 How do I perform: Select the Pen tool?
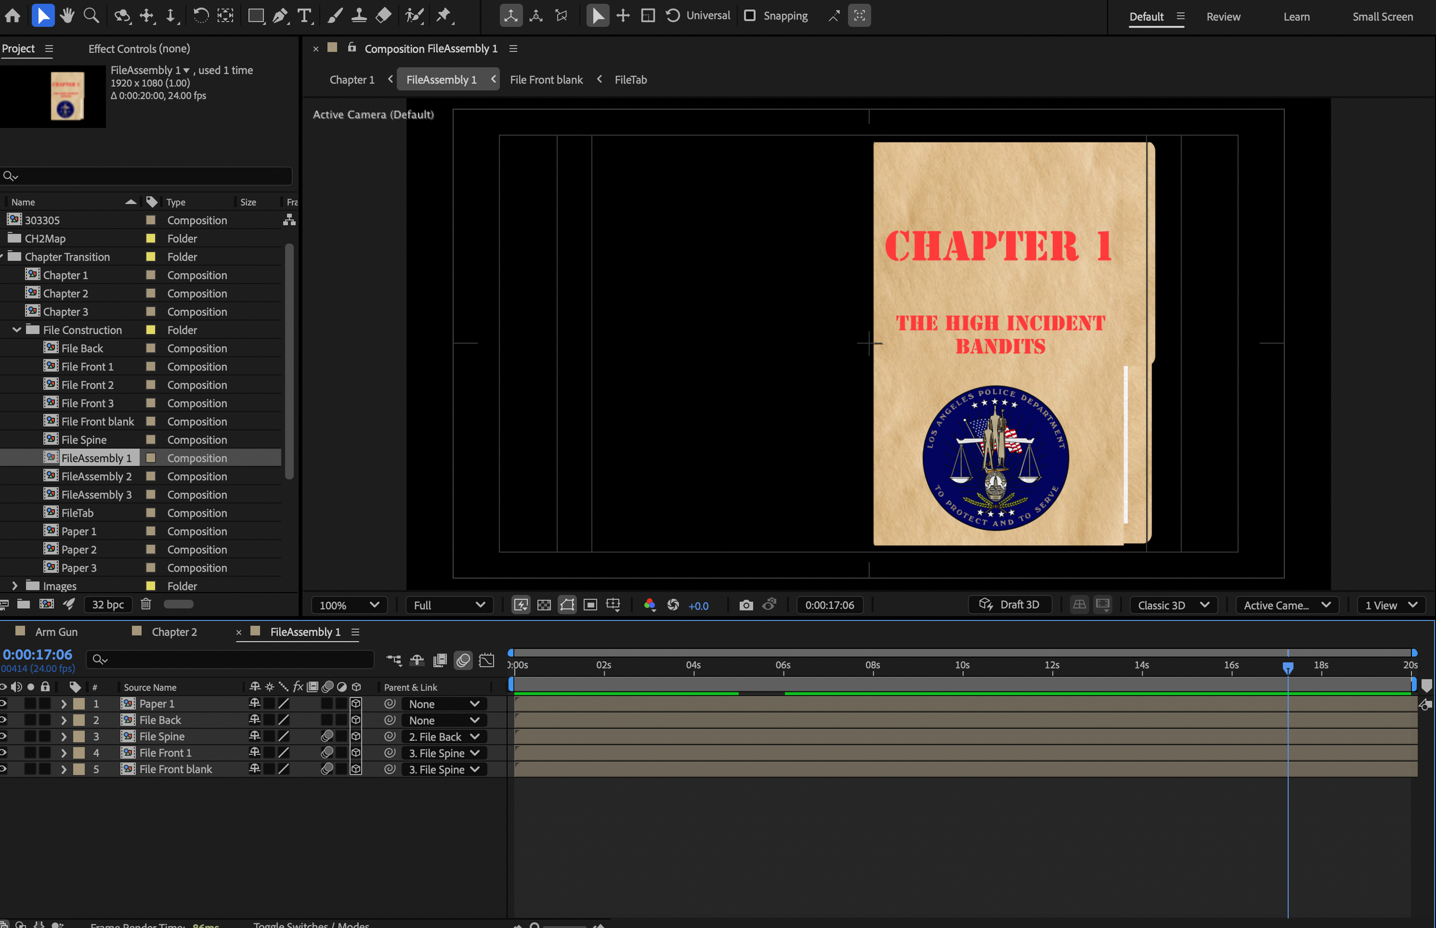point(280,16)
